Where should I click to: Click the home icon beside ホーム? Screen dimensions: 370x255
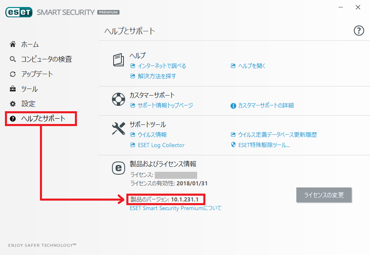13,44
